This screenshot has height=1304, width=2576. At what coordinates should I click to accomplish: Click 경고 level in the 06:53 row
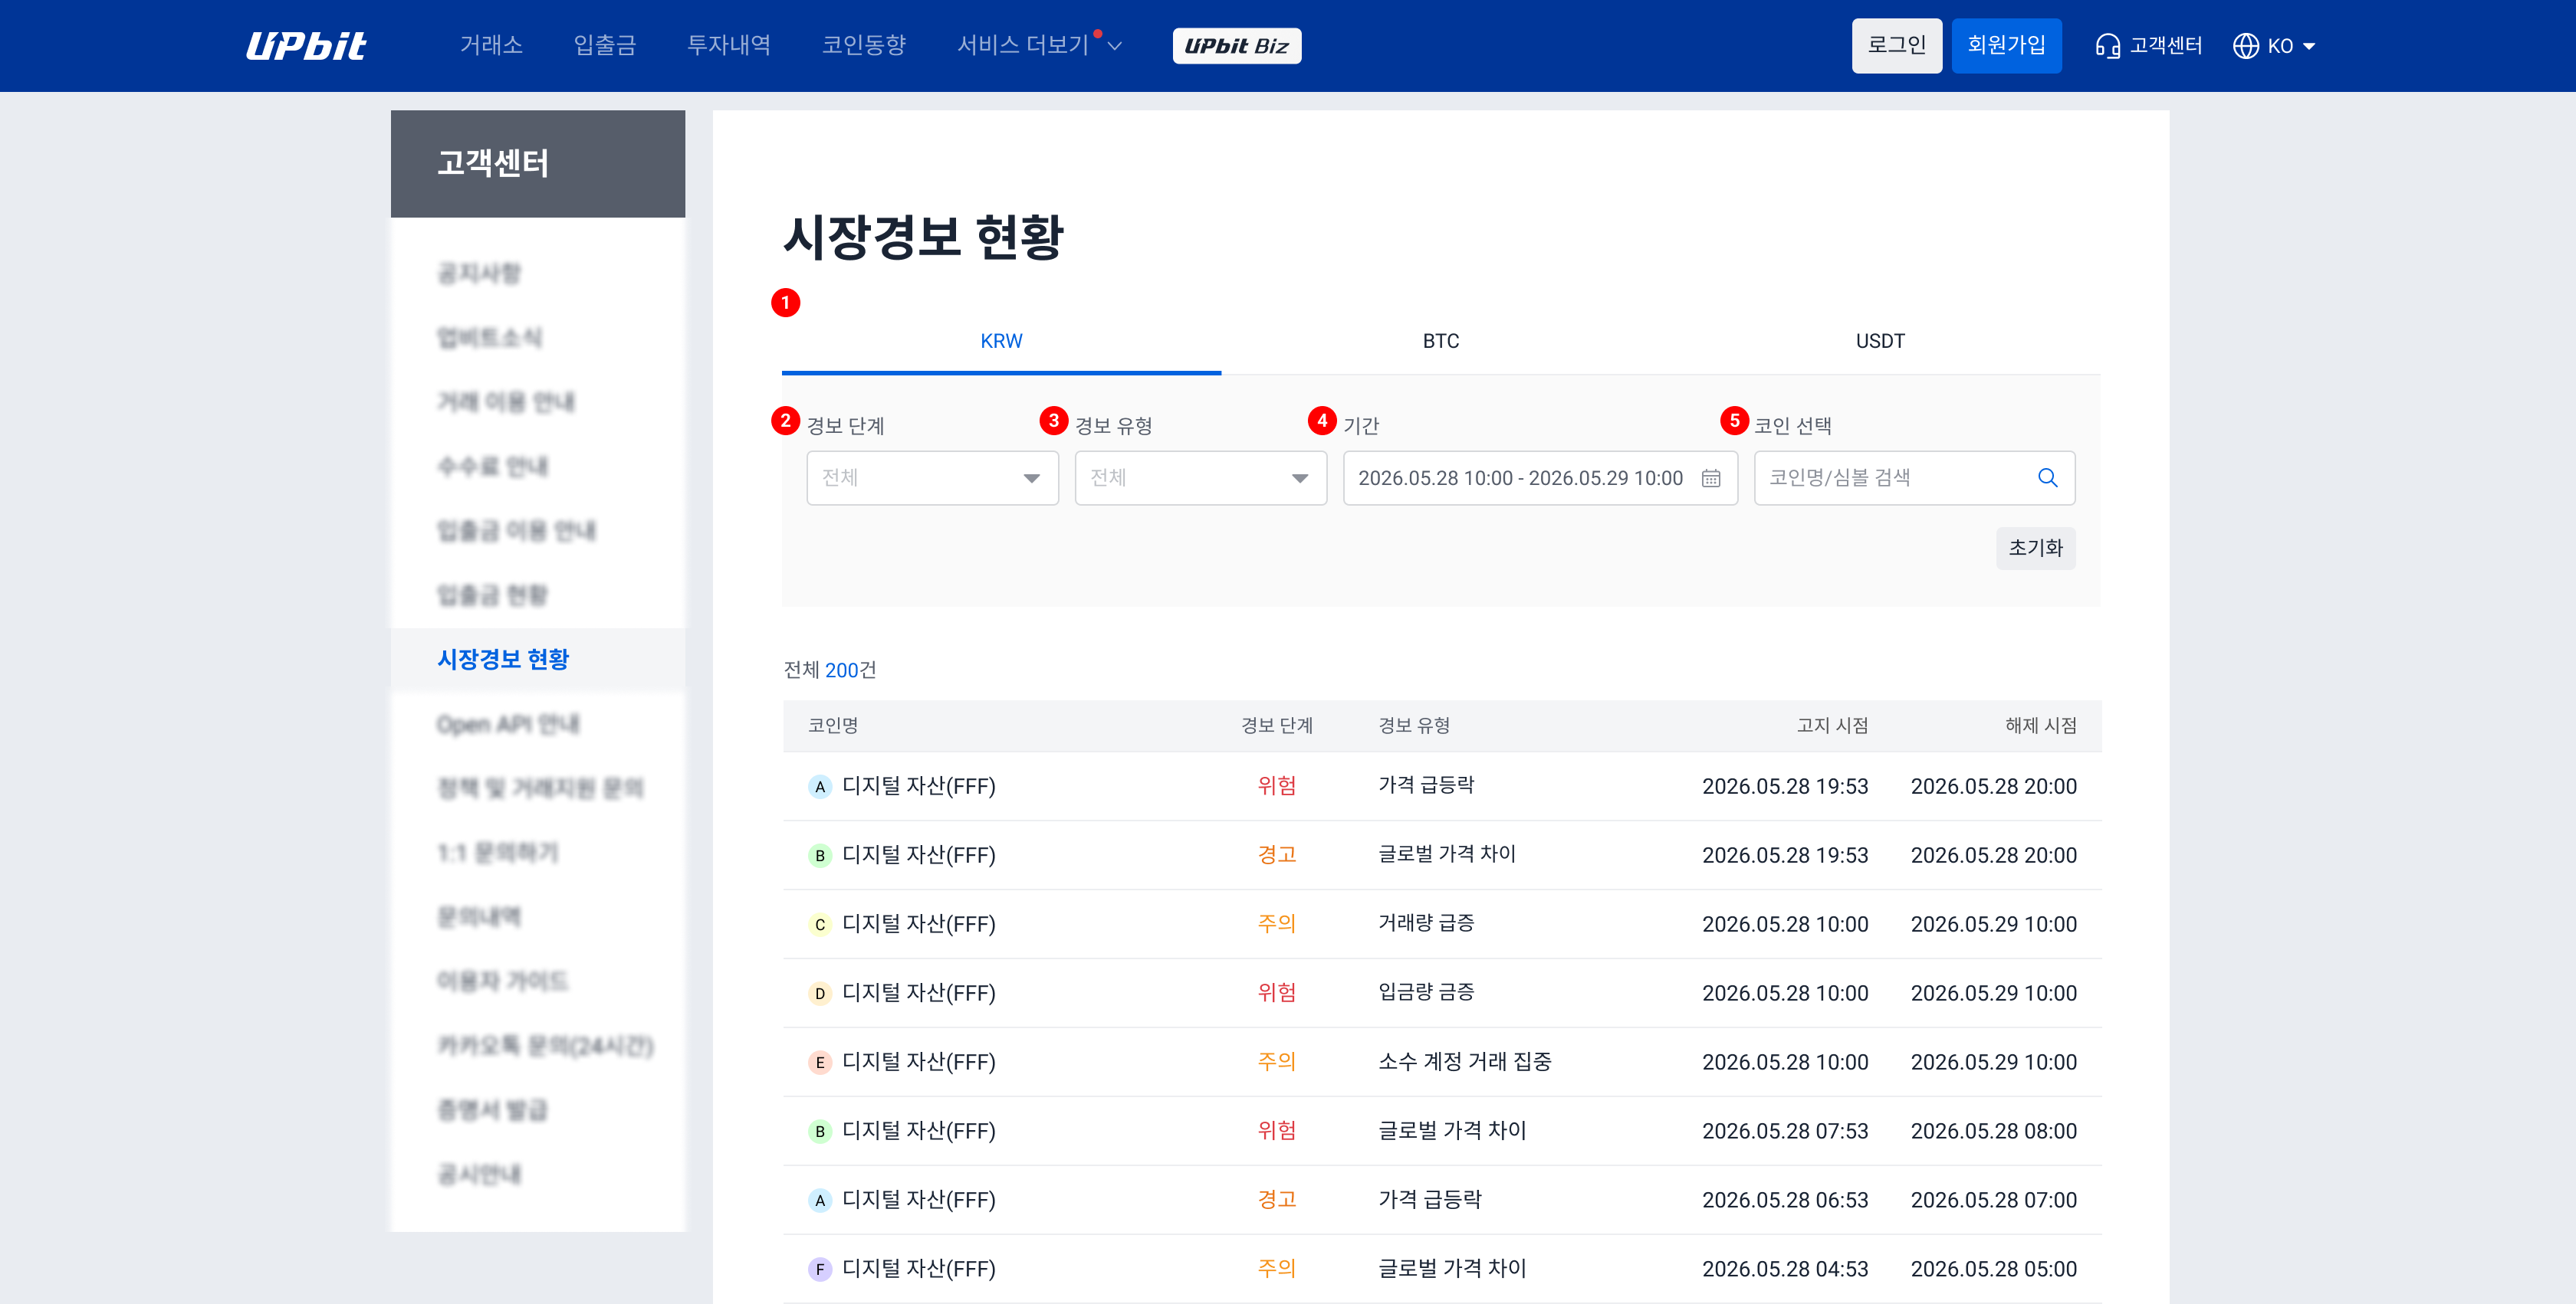point(1277,1200)
